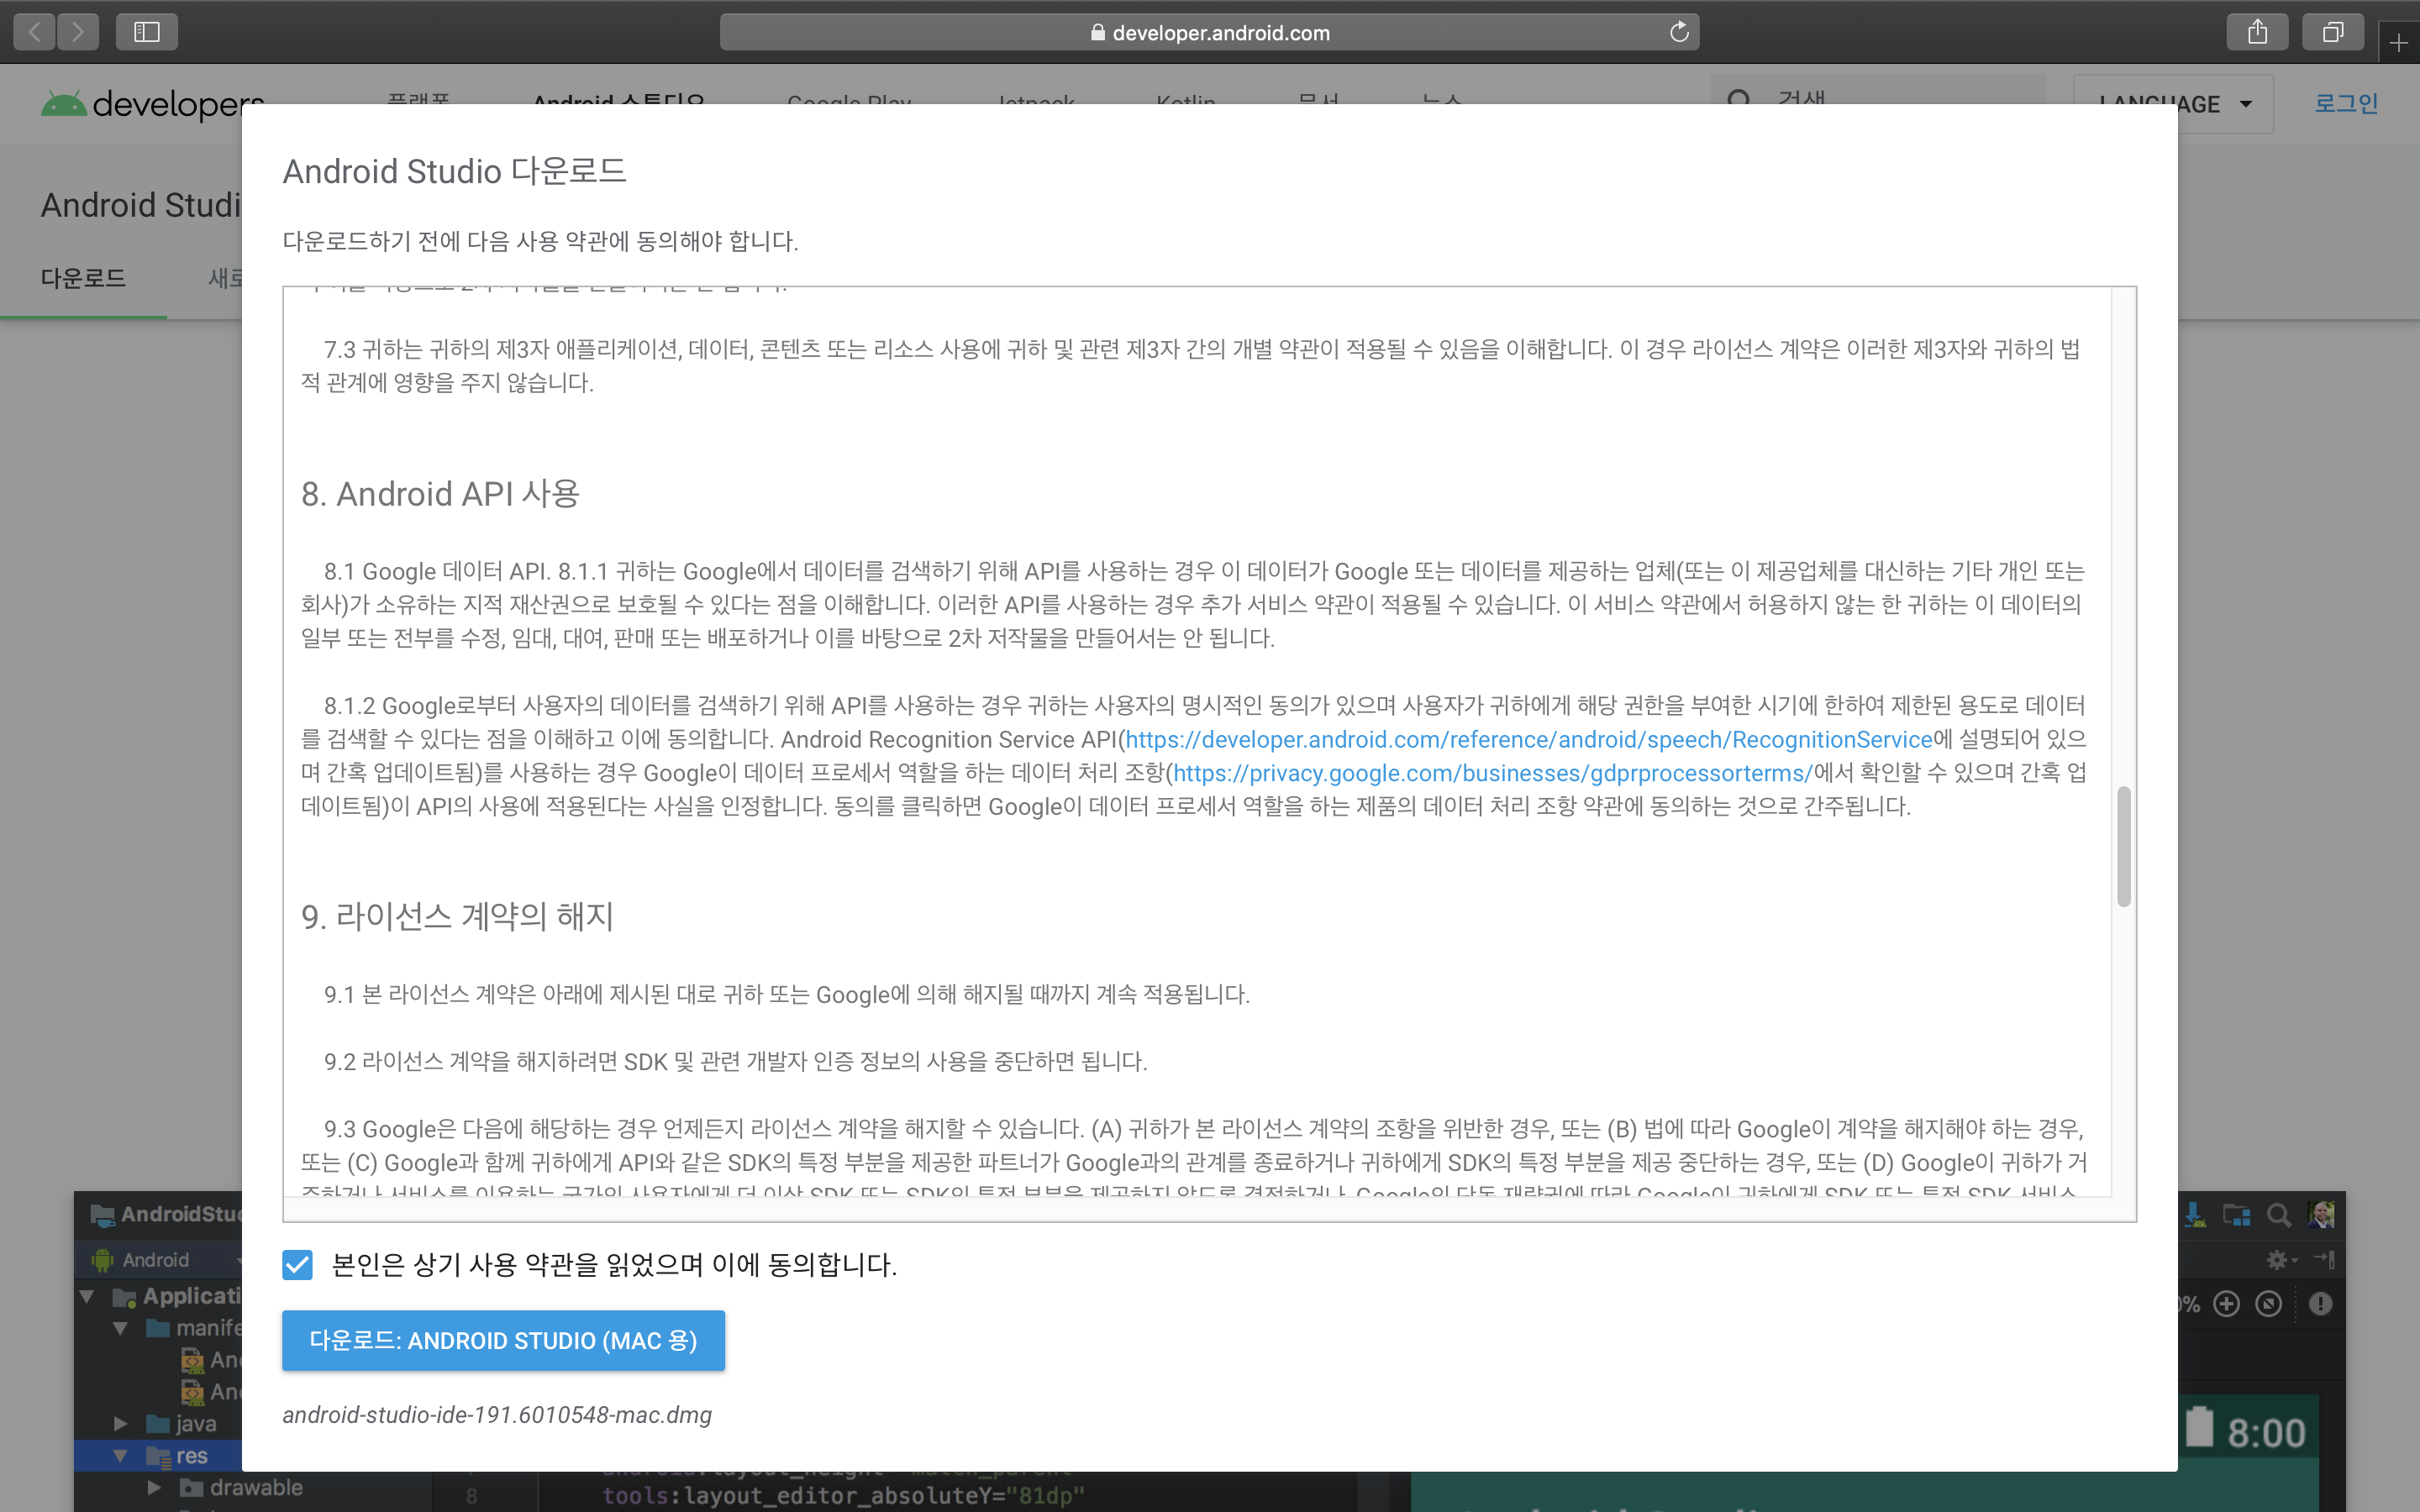Click the developer.android.com address bar
2420x1512 pixels.
[x=1208, y=32]
